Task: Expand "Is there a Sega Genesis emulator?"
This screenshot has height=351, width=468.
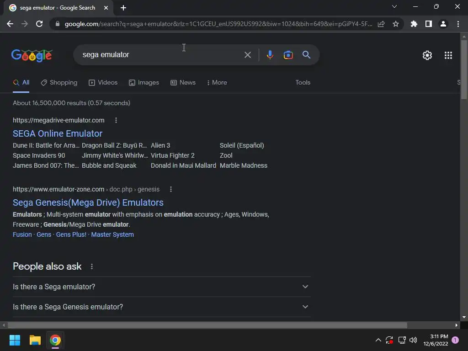Action: (162, 307)
